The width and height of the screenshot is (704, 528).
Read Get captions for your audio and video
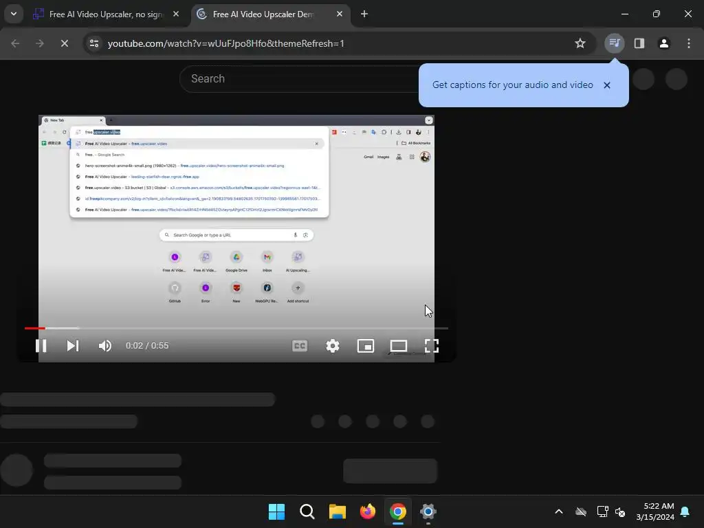[512, 85]
